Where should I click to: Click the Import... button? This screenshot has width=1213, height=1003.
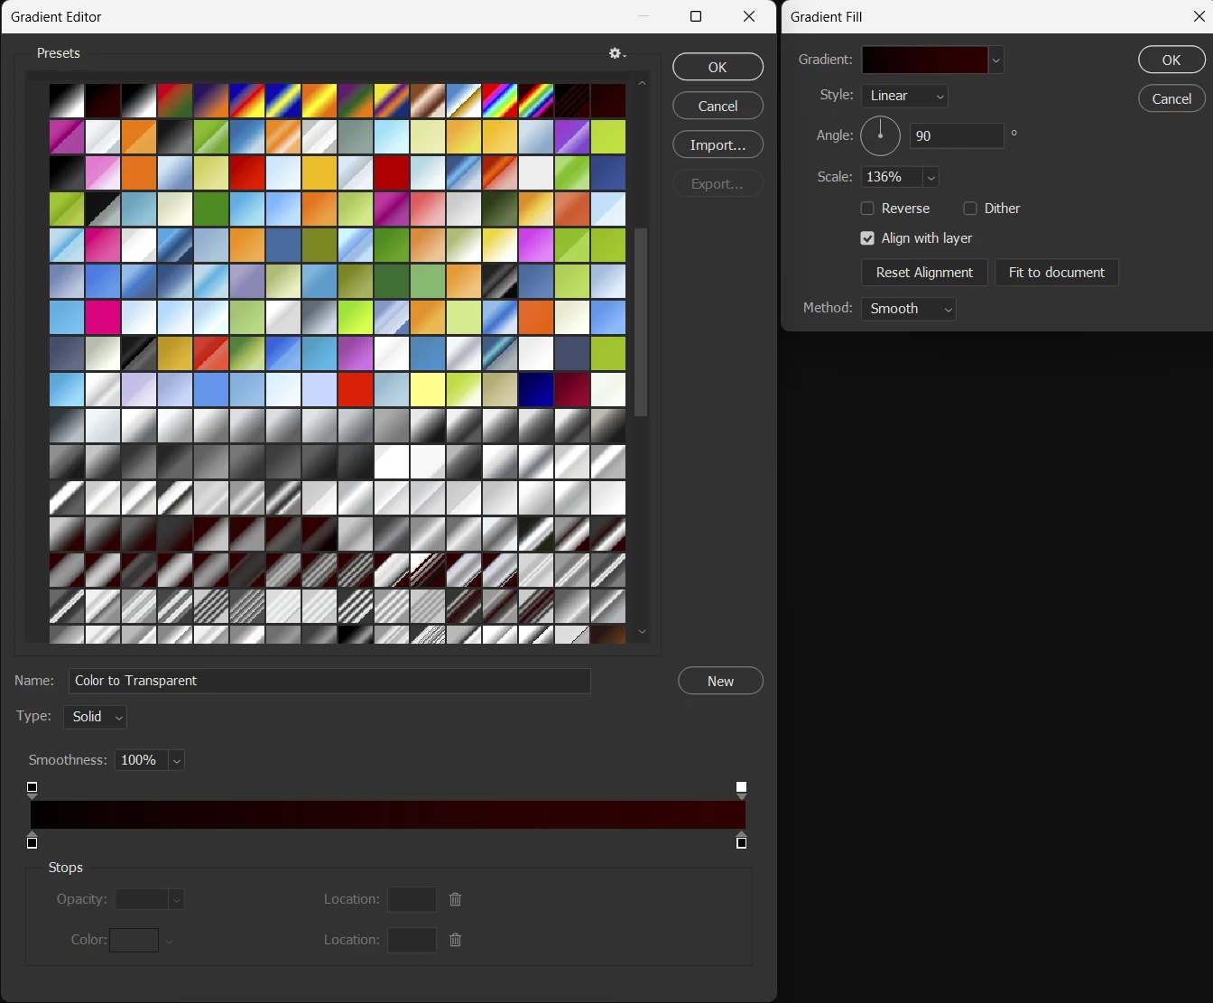coord(718,144)
